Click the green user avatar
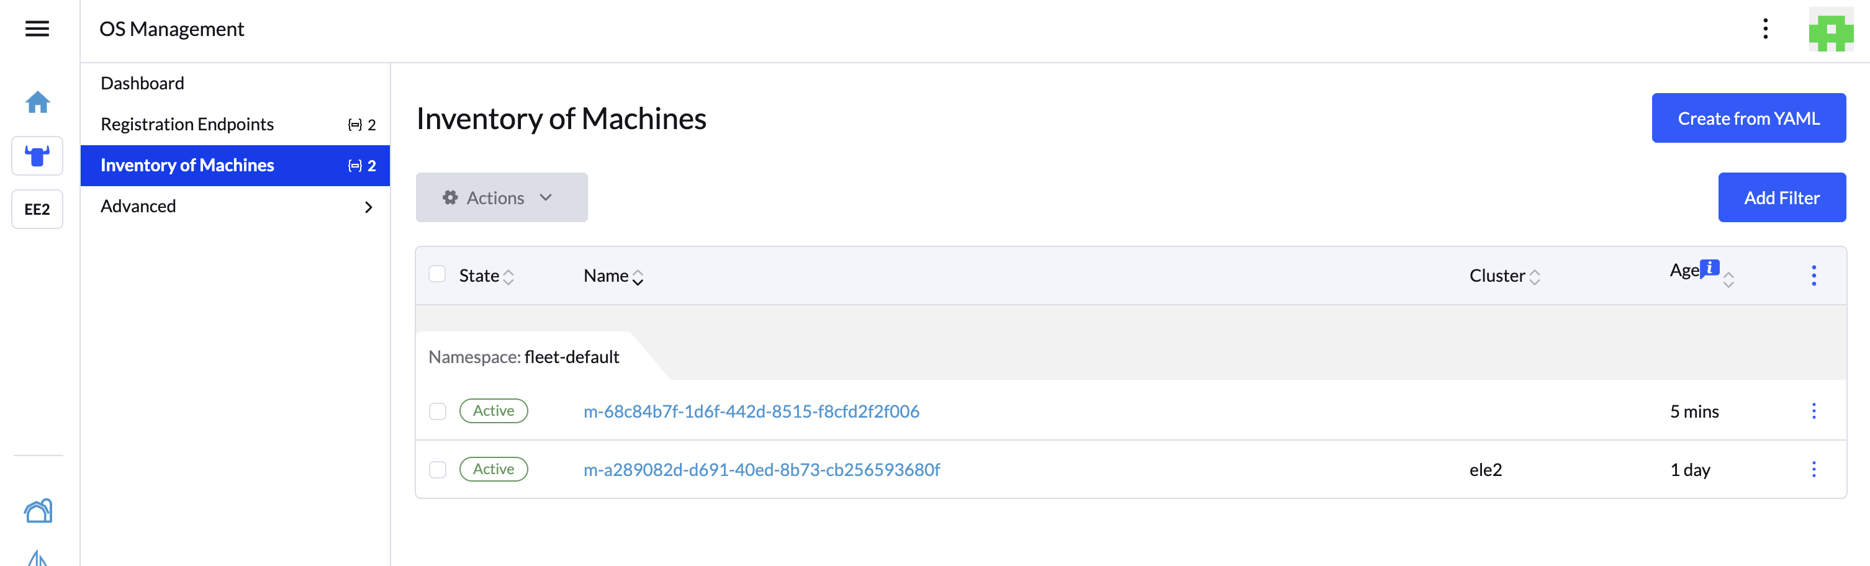The image size is (1870, 566). 1831,30
